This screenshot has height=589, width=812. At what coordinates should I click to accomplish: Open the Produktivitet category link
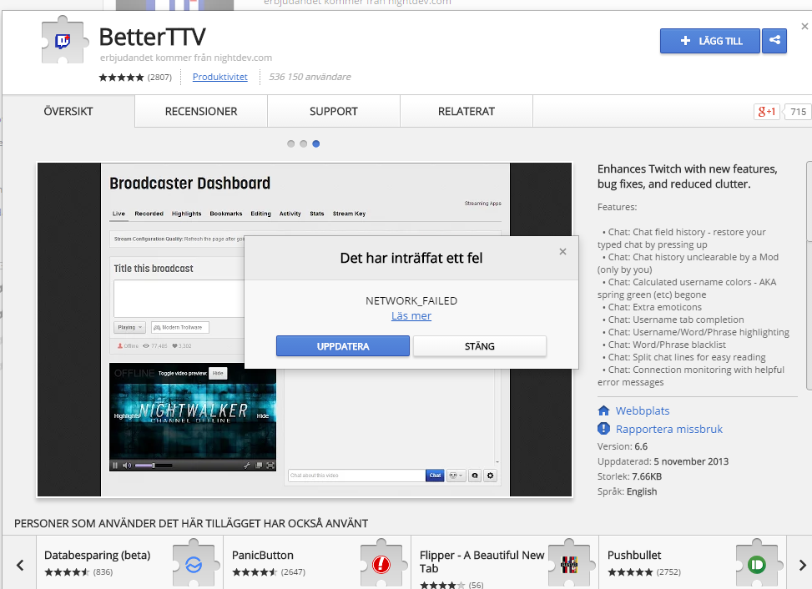220,77
